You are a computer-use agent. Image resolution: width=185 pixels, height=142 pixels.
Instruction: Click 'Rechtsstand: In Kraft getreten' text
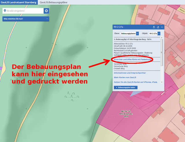[x=125, y=50]
